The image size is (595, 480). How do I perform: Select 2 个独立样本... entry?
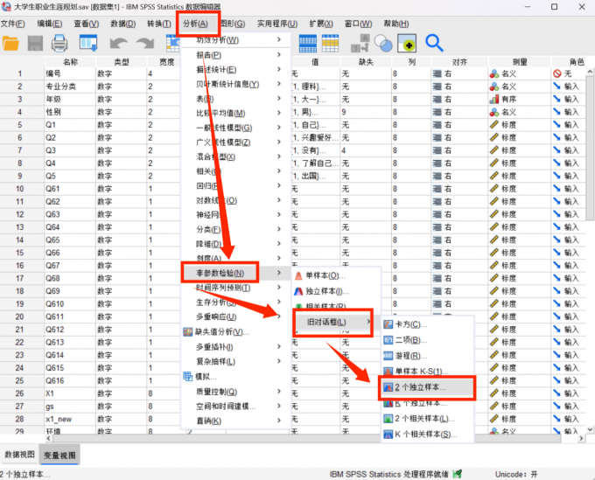click(x=427, y=387)
